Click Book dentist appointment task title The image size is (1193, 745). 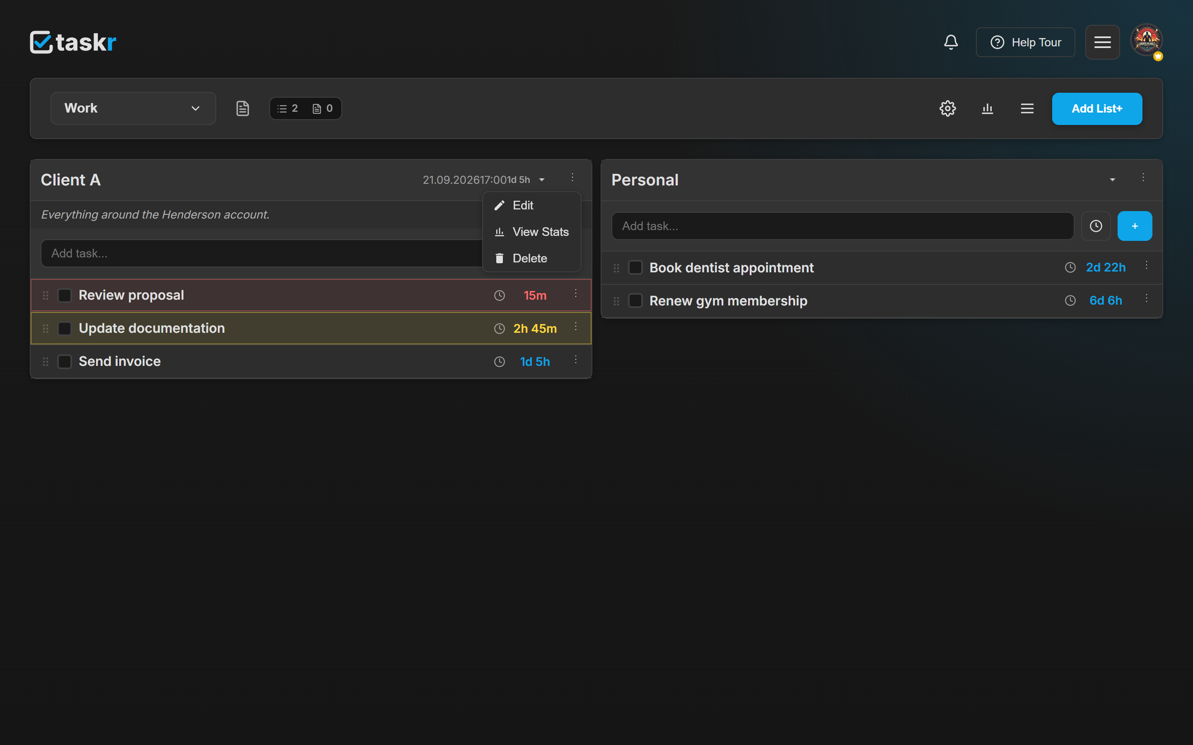point(732,267)
